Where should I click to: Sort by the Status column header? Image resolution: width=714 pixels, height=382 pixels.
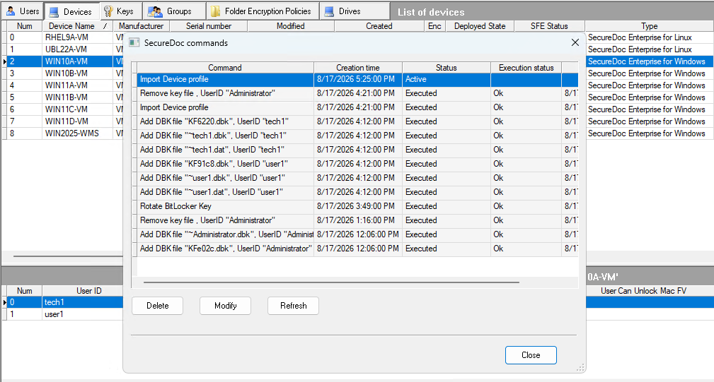447,68
